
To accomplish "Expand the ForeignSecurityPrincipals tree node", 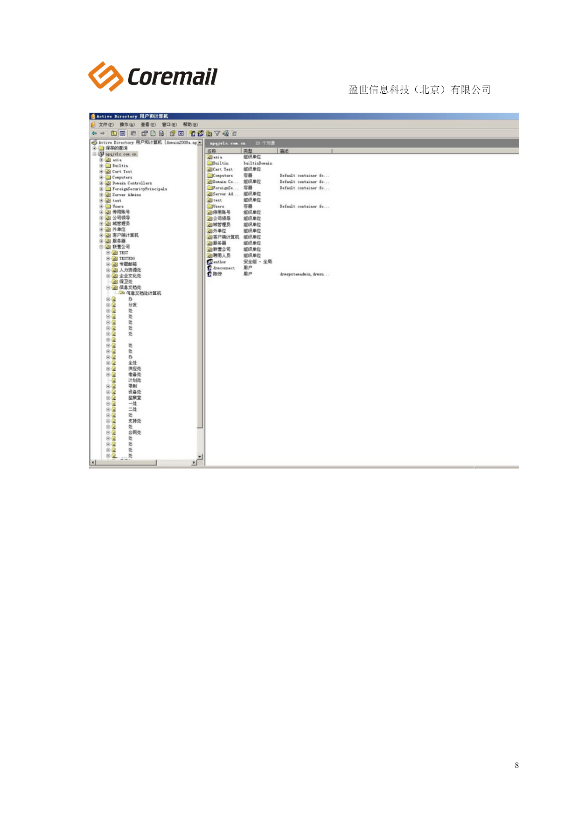I will (x=101, y=189).
